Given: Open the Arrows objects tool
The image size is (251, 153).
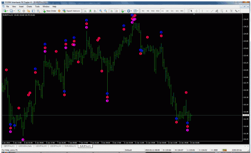Looking at the screenshot, I should click(x=236, y=11).
